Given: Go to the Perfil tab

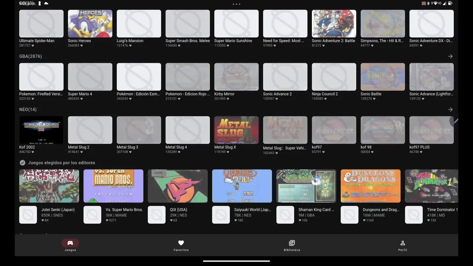Looking at the screenshot, I should 403,245.
